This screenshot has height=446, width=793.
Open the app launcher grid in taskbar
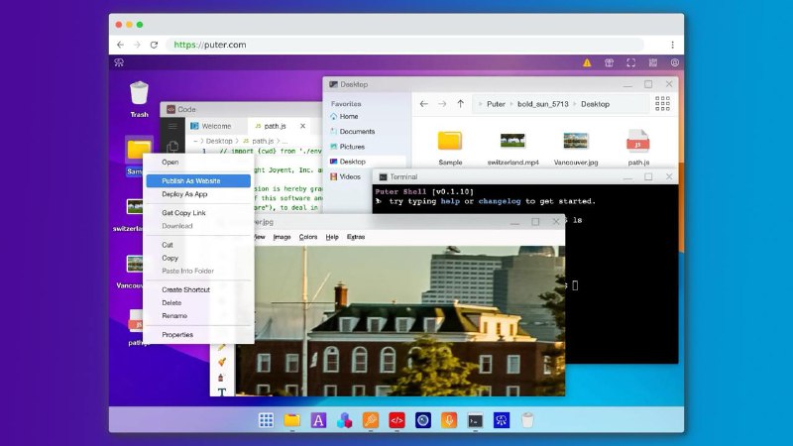[266, 420]
